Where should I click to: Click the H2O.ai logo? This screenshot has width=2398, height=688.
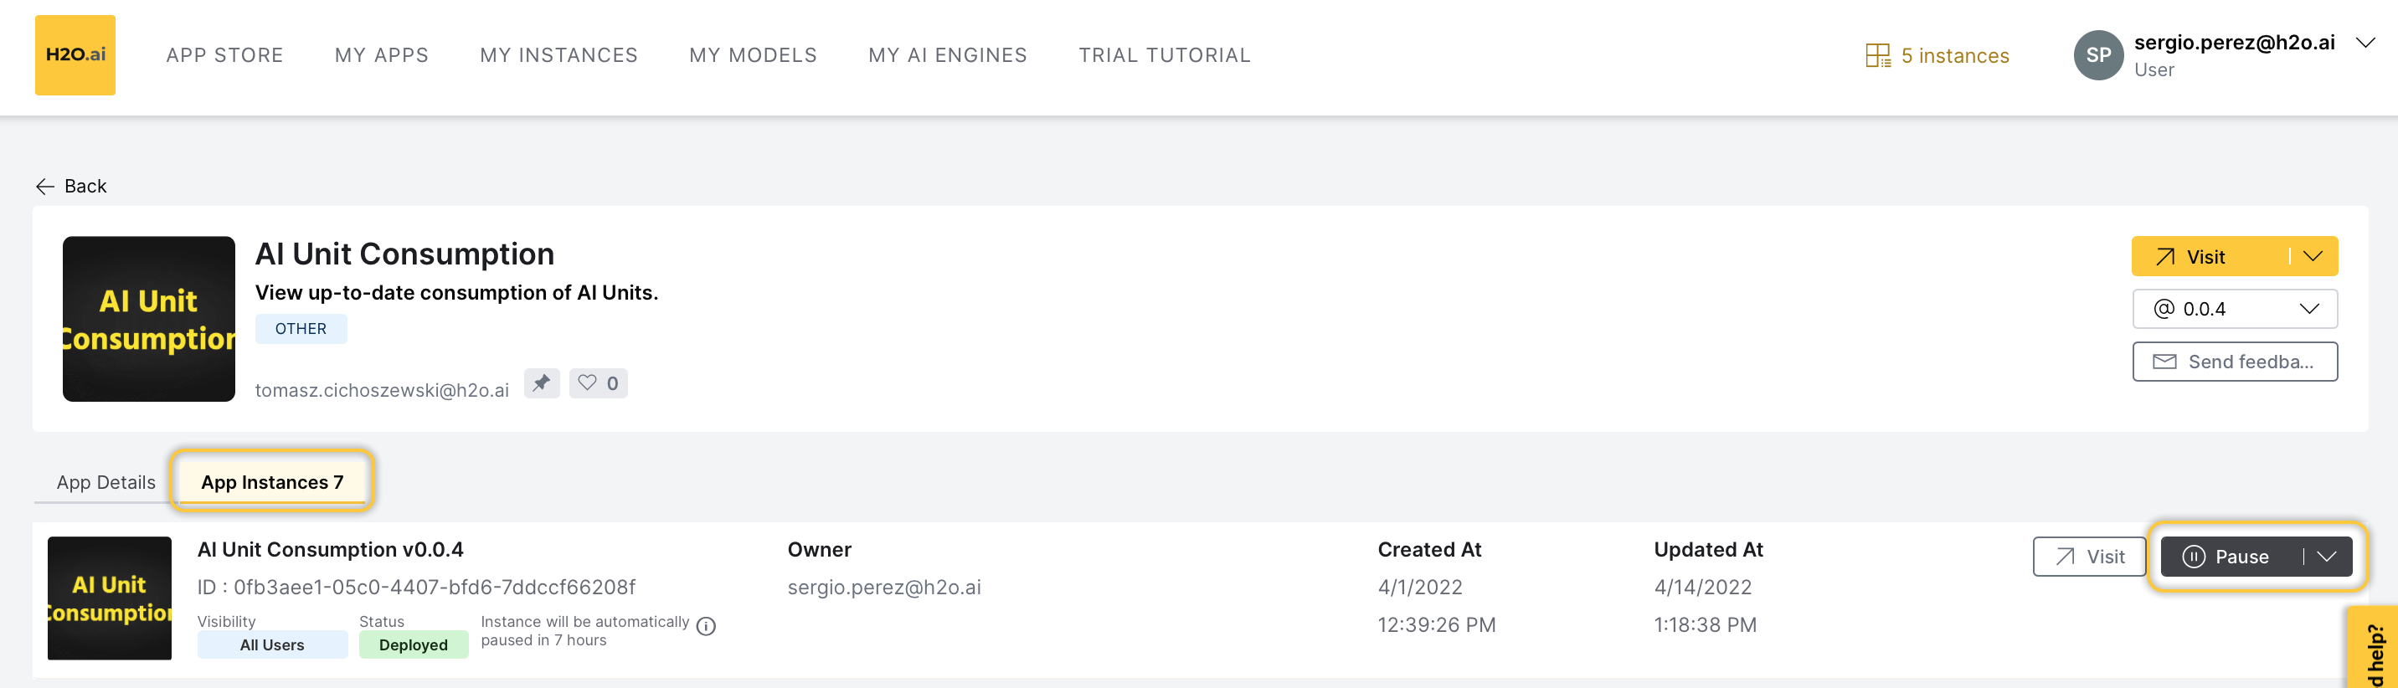tap(75, 55)
